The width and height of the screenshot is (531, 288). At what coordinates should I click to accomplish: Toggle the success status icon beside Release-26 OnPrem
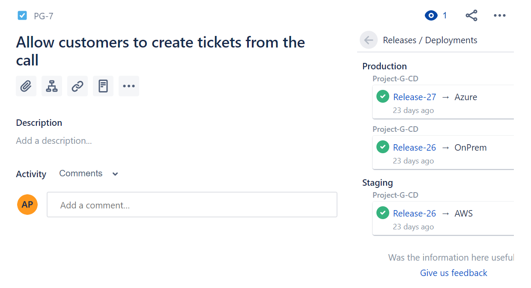[x=382, y=146]
